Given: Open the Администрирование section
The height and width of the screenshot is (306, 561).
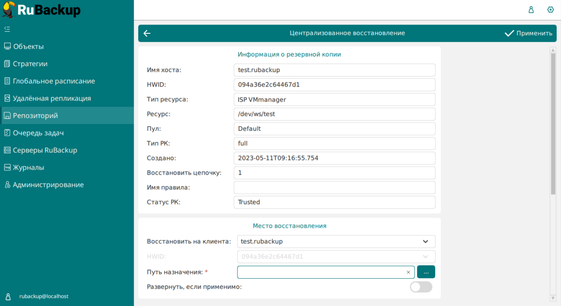Looking at the screenshot, I should click(x=48, y=185).
